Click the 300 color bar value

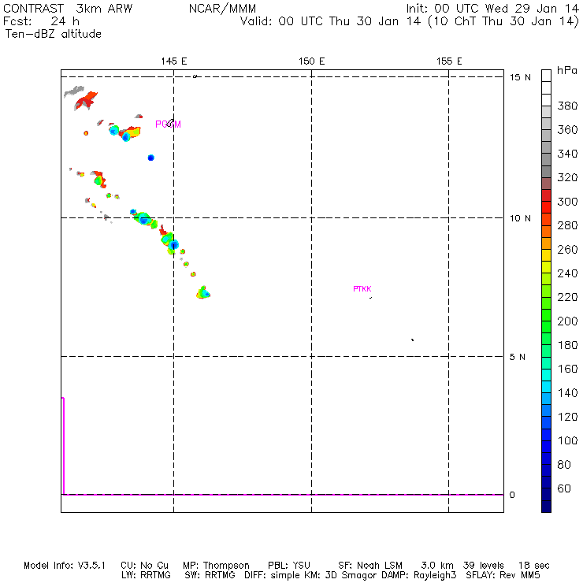point(567,202)
